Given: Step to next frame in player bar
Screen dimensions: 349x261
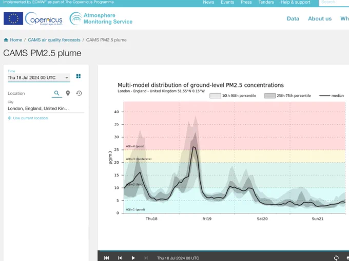Looking at the screenshot, I should pyautogui.click(x=146, y=257).
